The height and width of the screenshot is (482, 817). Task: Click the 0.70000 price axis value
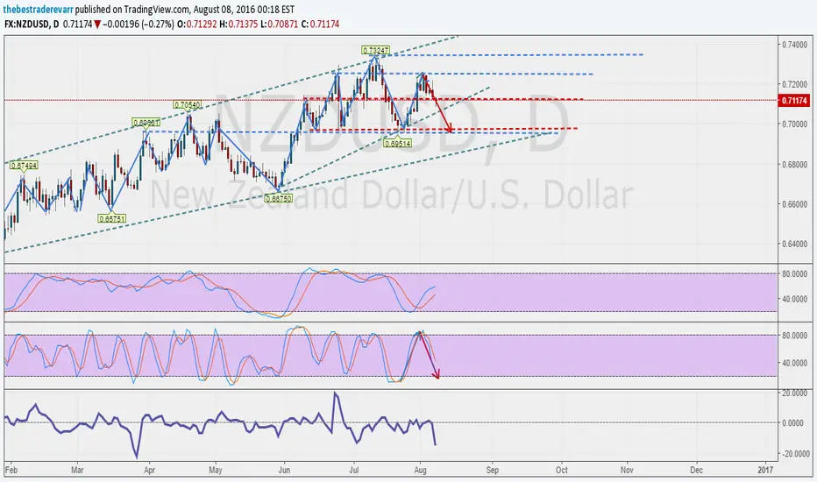click(x=794, y=124)
